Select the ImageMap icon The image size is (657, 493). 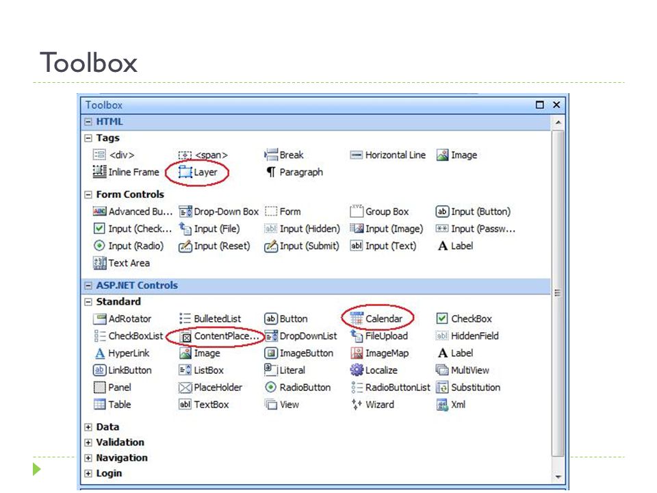(357, 353)
